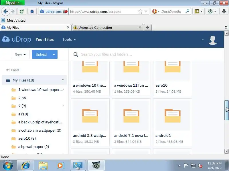This screenshot has width=229, height=171.
Task: Open the downloads arrow button
Action: (x=224, y=11)
